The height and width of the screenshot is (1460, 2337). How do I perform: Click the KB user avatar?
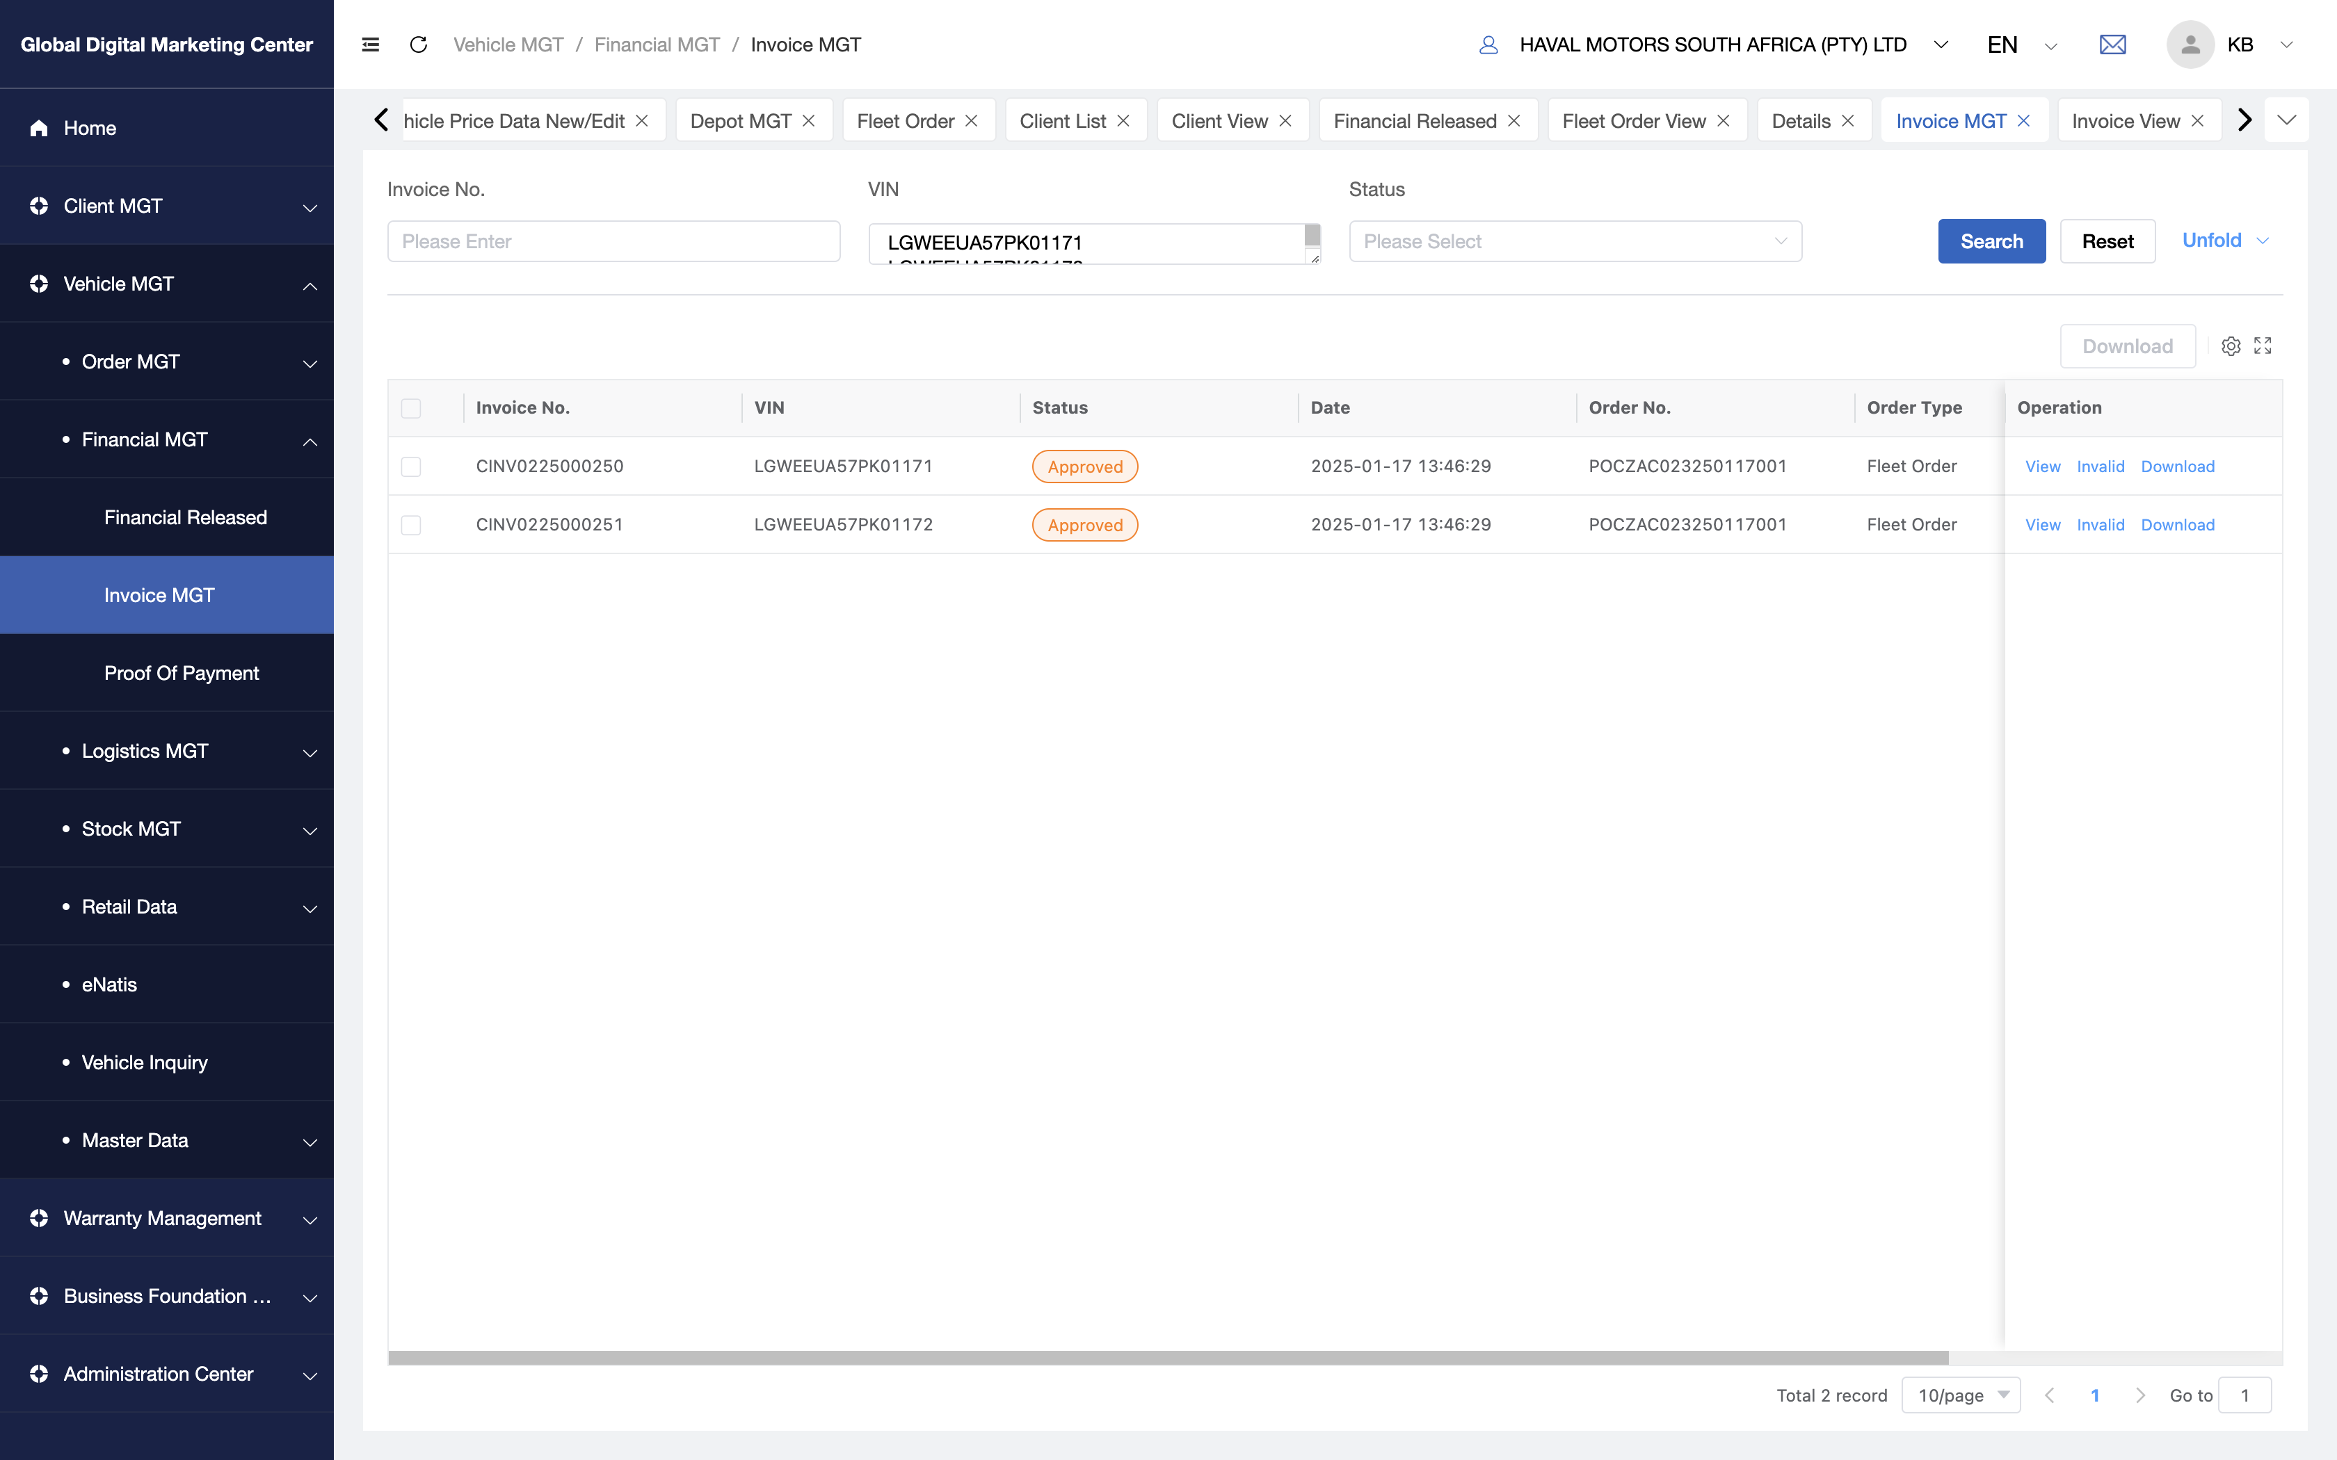tap(2190, 44)
